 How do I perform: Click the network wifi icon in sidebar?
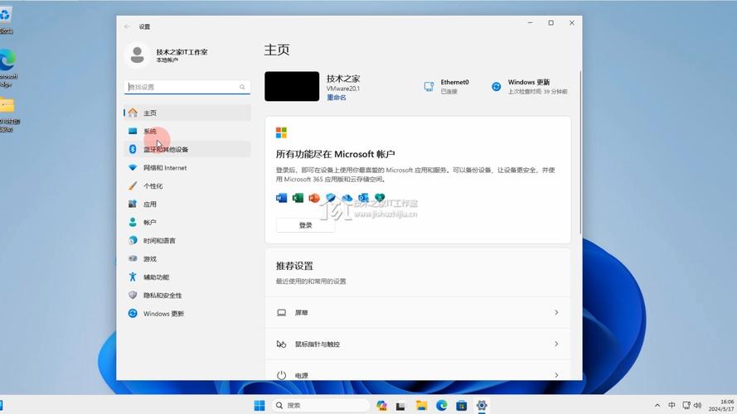click(x=133, y=167)
